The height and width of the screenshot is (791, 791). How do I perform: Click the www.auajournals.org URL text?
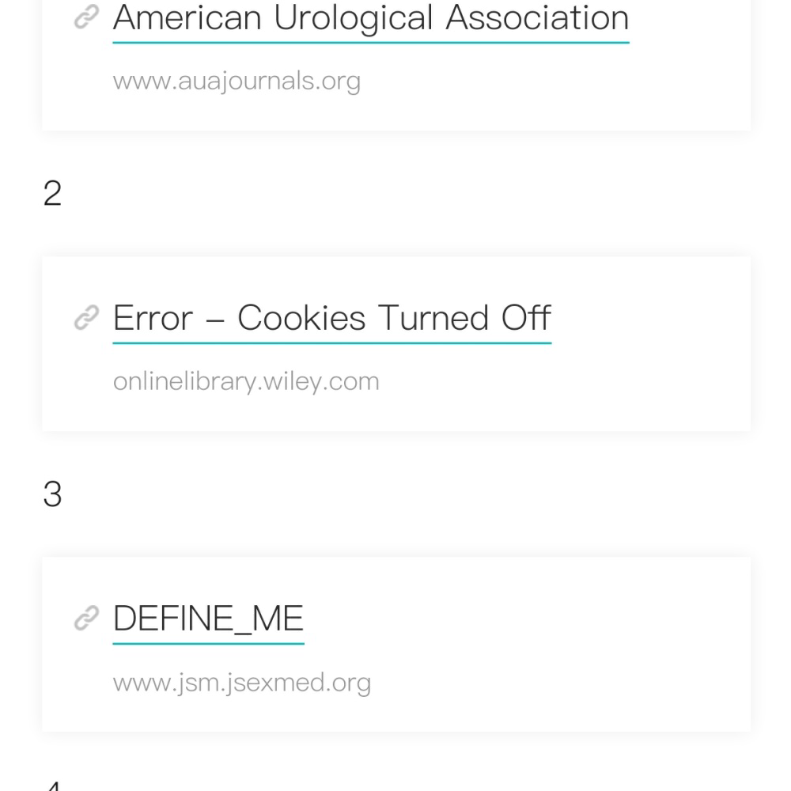click(237, 81)
